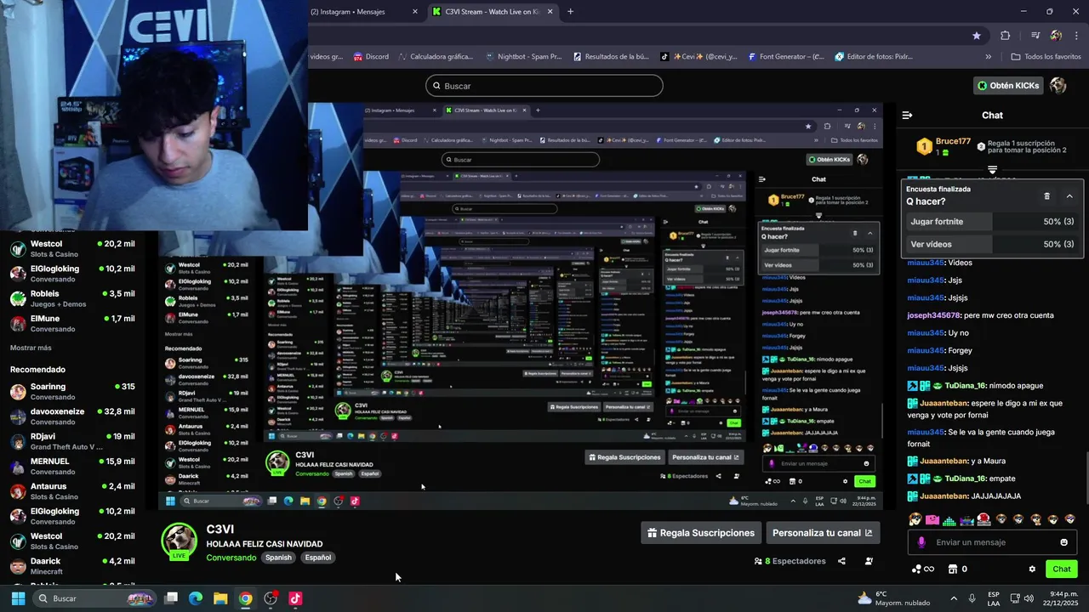1089x612 pixels.
Task: Click the C3VI live channel avatar
Action: (x=180, y=541)
